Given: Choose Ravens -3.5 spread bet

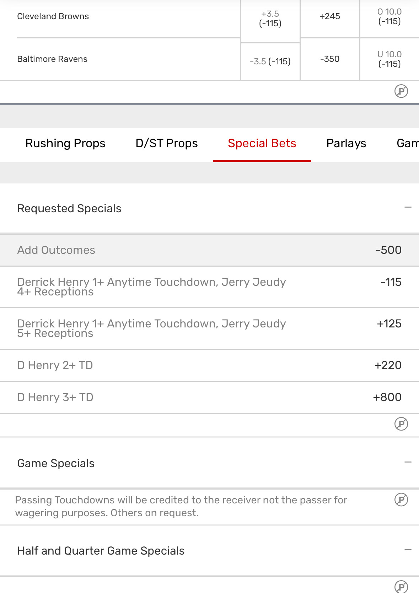Looking at the screenshot, I should [x=270, y=62].
